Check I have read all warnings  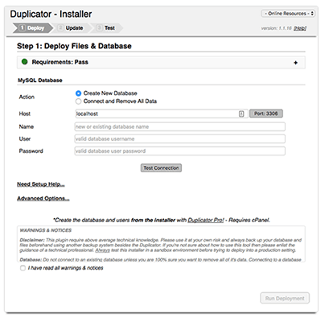[23, 268]
